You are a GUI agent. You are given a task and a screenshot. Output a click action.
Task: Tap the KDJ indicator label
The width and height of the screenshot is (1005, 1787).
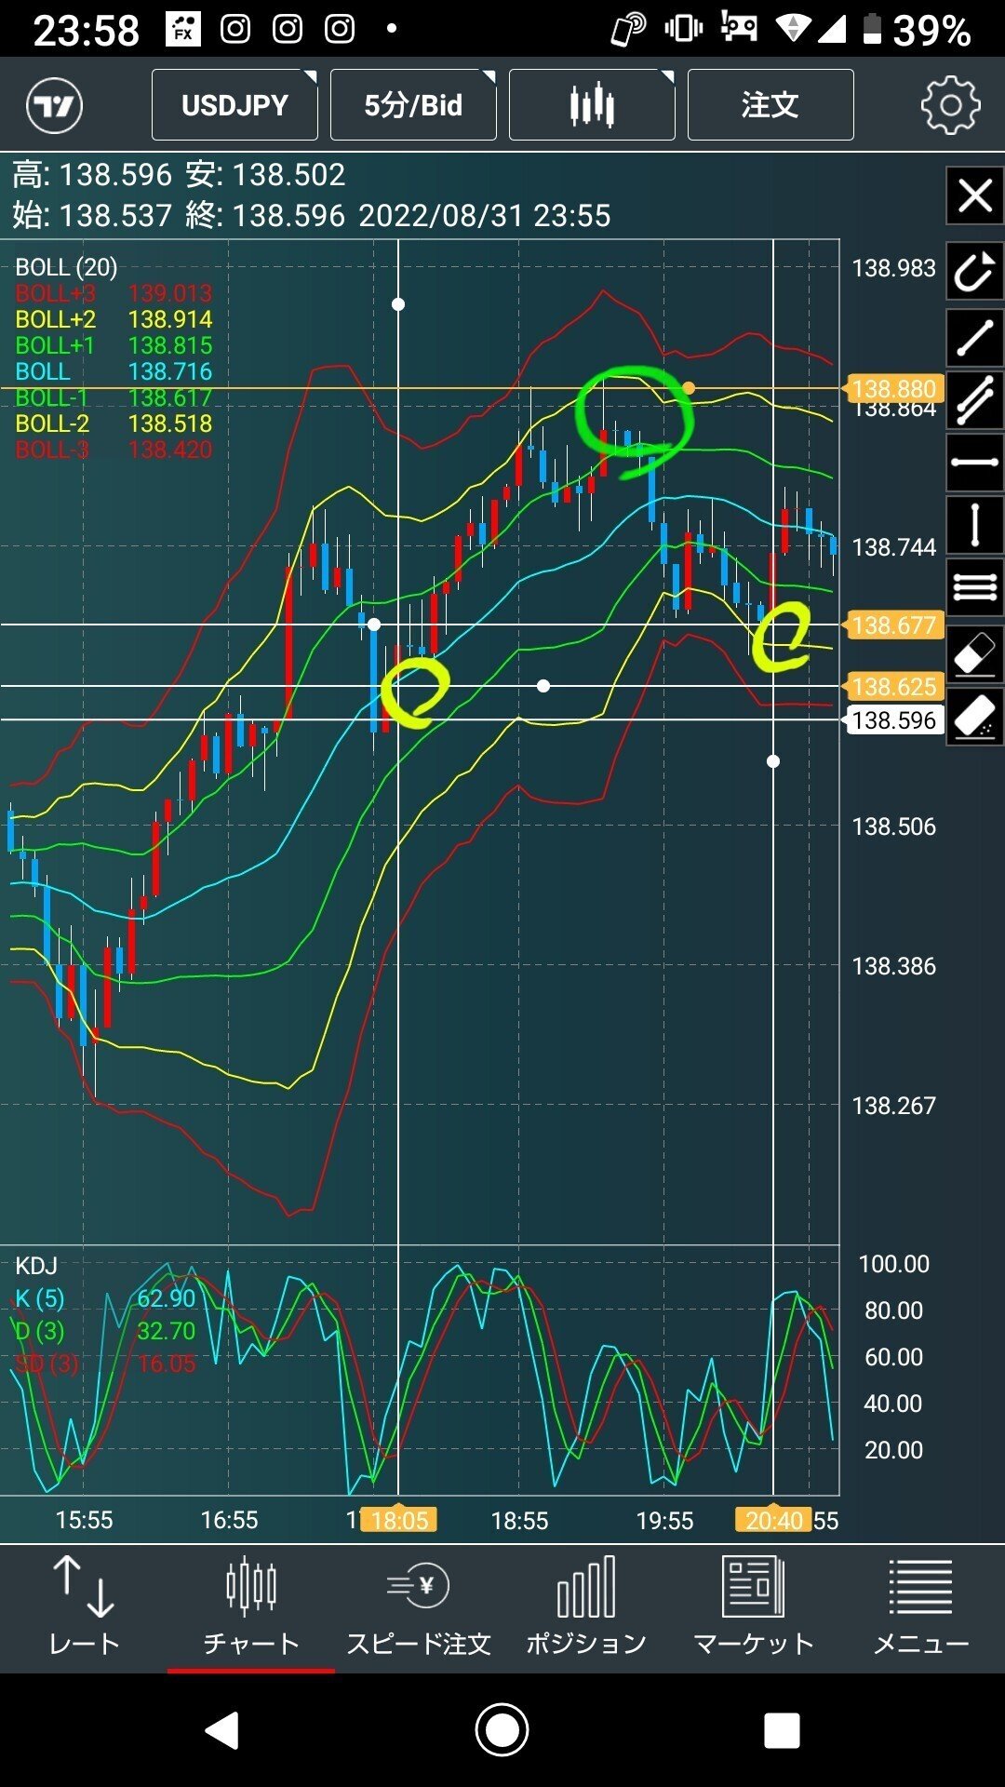36,1266
